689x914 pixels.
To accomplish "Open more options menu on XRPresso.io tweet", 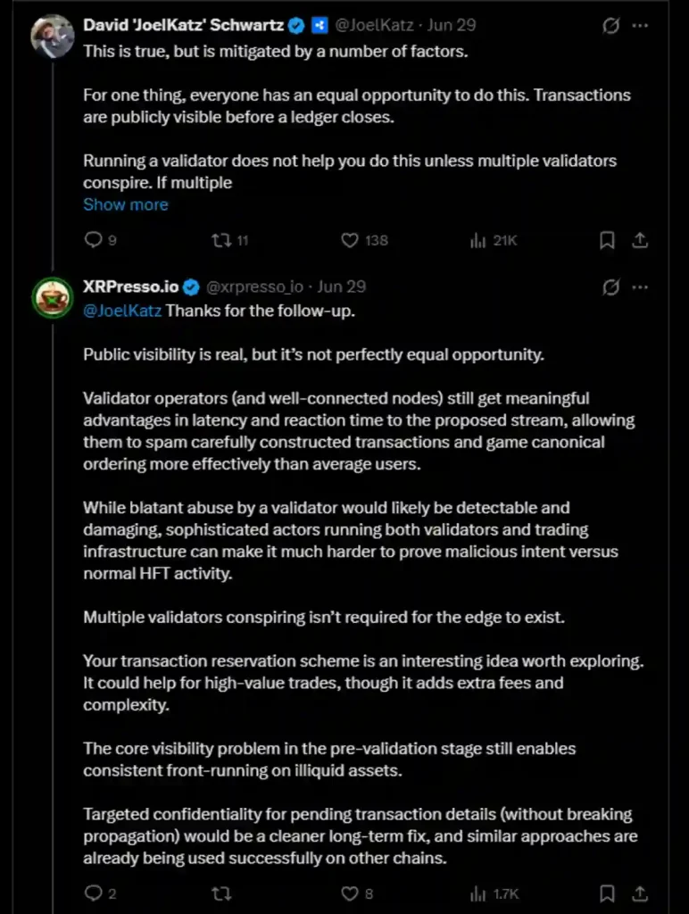I will click(640, 287).
